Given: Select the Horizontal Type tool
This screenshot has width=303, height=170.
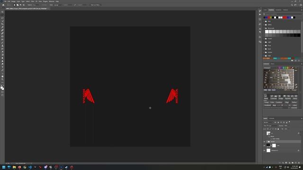Looking at the screenshot, I should 2,67.
